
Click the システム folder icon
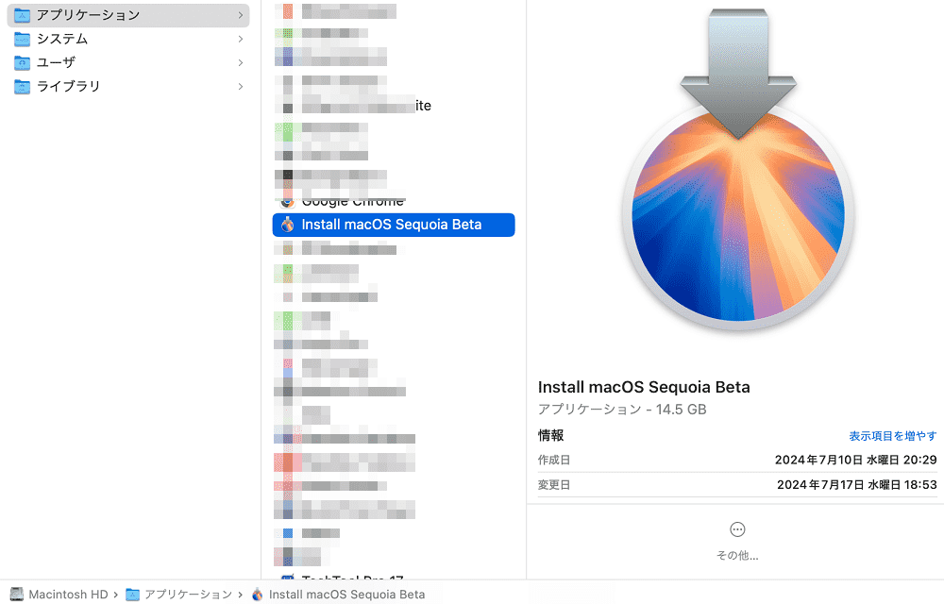[22, 39]
